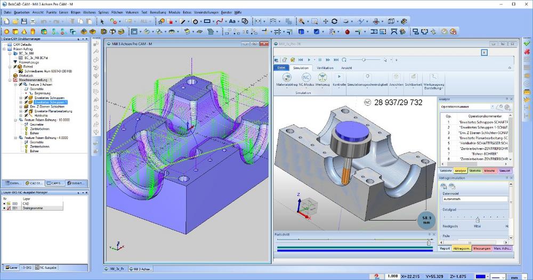Switch to the Ansicht ribbon tab in simulator

[x=346, y=68]
